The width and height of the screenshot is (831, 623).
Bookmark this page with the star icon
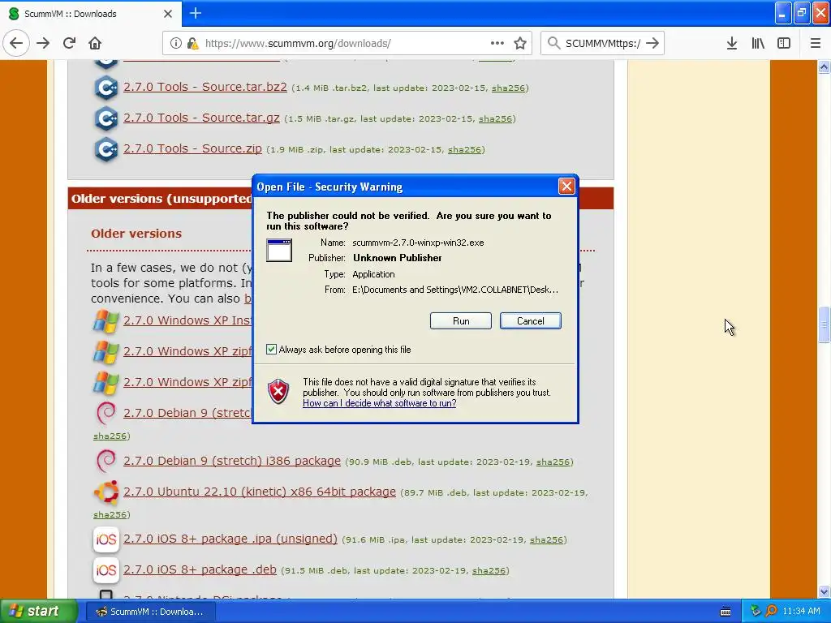click(x=520, y=43)
